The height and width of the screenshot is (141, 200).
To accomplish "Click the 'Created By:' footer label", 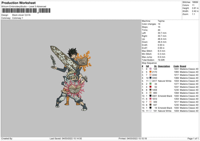I will point(7,139).
